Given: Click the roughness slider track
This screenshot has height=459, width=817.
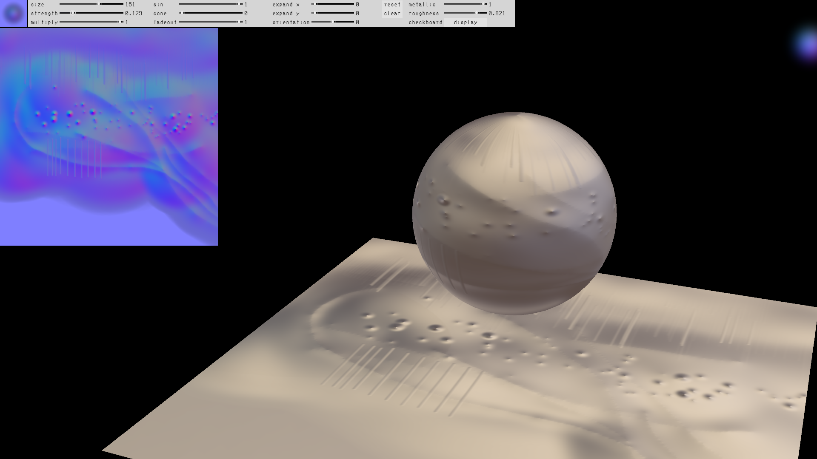Looking at the screenshot, I should click(x=466, y=13).
